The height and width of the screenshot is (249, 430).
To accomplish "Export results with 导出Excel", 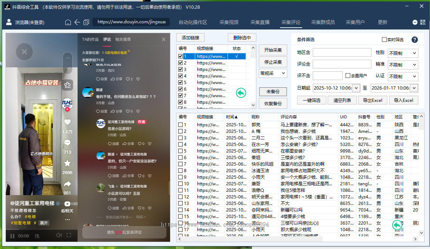I will 373,100.
